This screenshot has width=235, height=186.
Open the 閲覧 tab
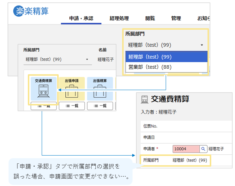pyautogui.click(x=150, y=19)
